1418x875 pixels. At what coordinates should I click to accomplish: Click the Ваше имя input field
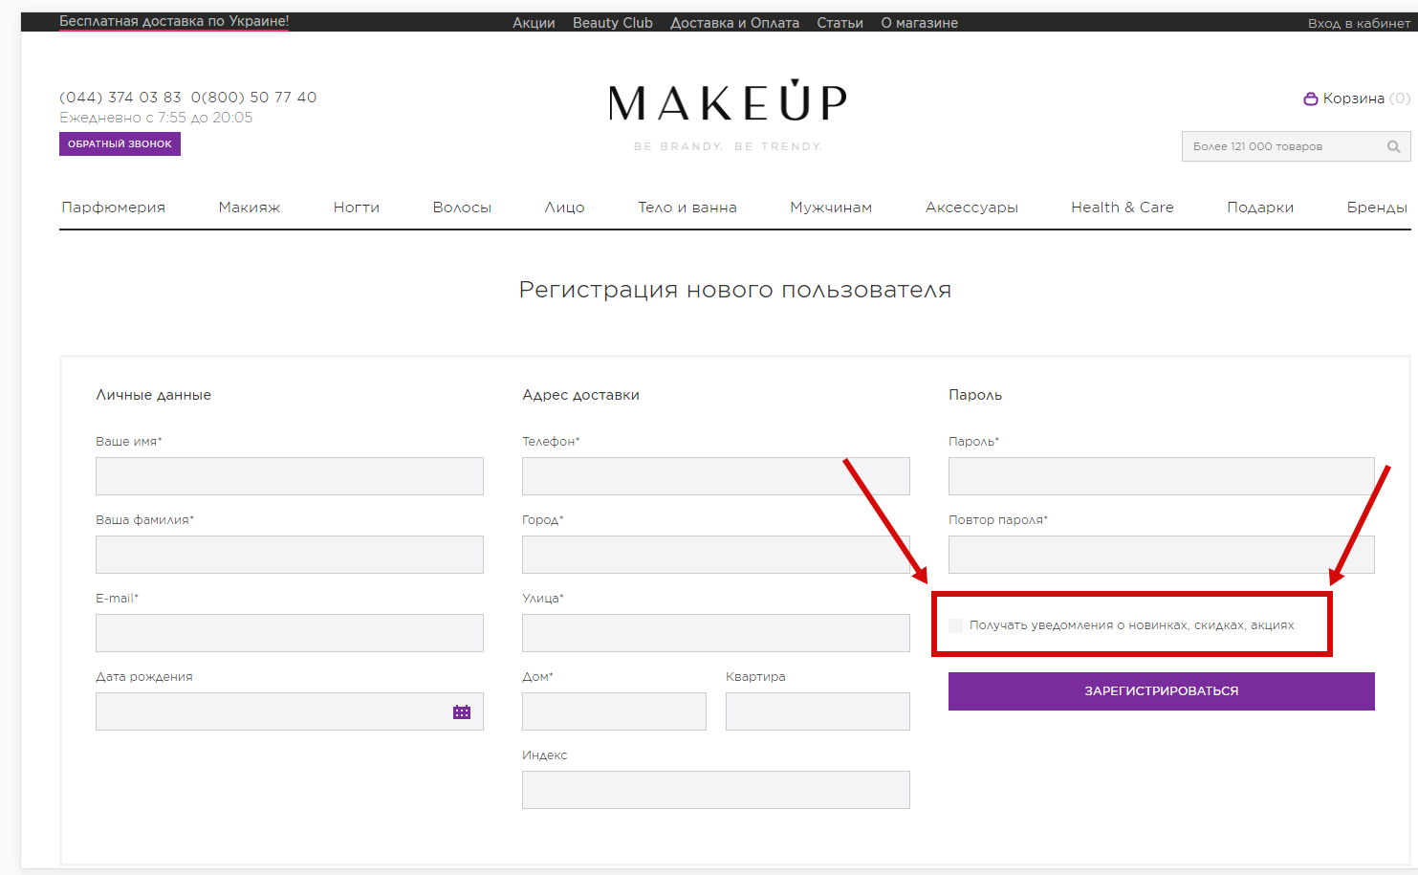[x=289, y=476]
